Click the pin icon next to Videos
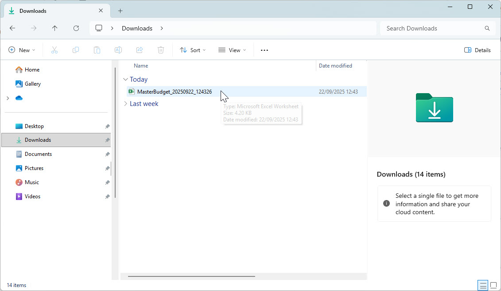Viewport: 501px width, 291px height. click(107, 197)
